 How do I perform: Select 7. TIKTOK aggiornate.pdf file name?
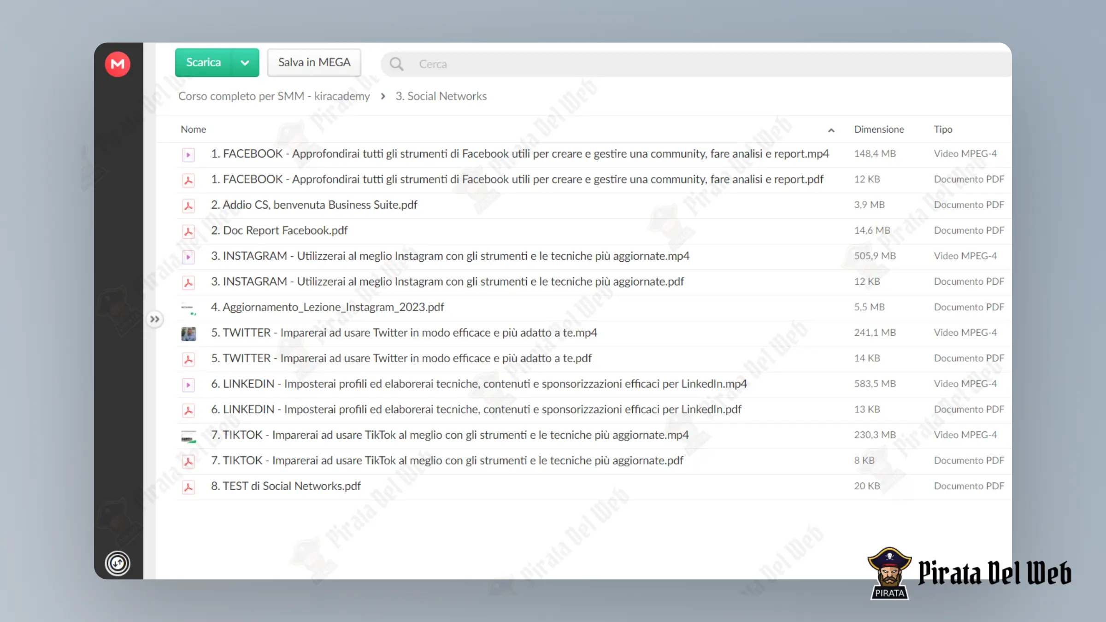(447, 460)
